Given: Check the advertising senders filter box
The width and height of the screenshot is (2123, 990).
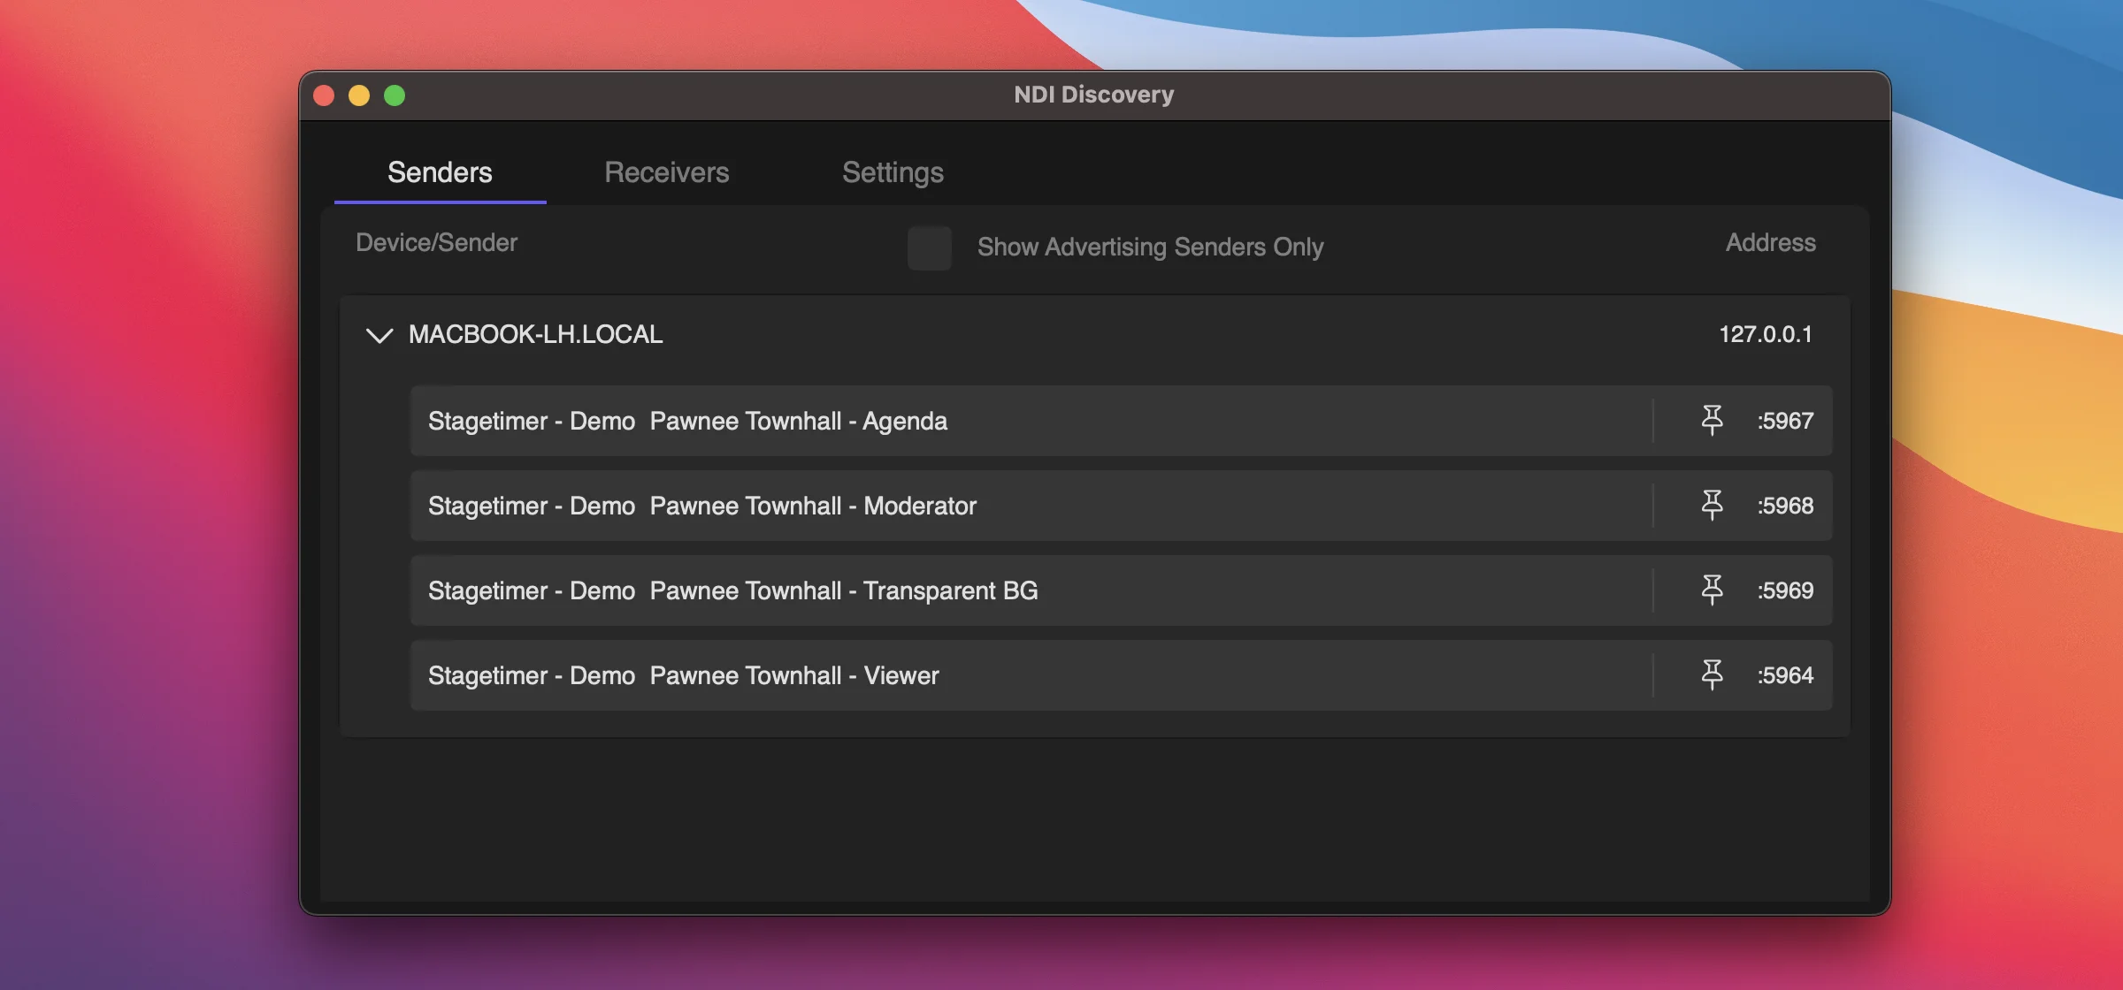Looking at the screenshot, I should coord(929,248).
